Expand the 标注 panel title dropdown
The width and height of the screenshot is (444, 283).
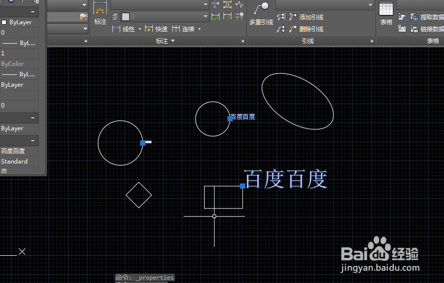pyautogui.click(x=165, y=41)
